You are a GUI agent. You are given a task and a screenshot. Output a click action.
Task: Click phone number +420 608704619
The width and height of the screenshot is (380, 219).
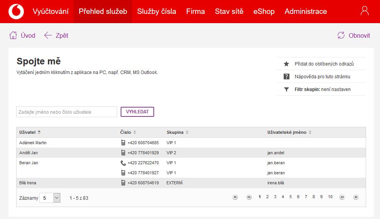coord(143,183)
